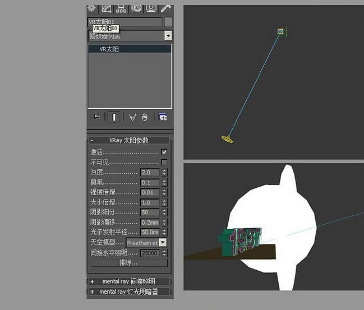The image size is (364, 310).
Task: Click the 强度倍增 spinner arrows
Action: point(164,192)
